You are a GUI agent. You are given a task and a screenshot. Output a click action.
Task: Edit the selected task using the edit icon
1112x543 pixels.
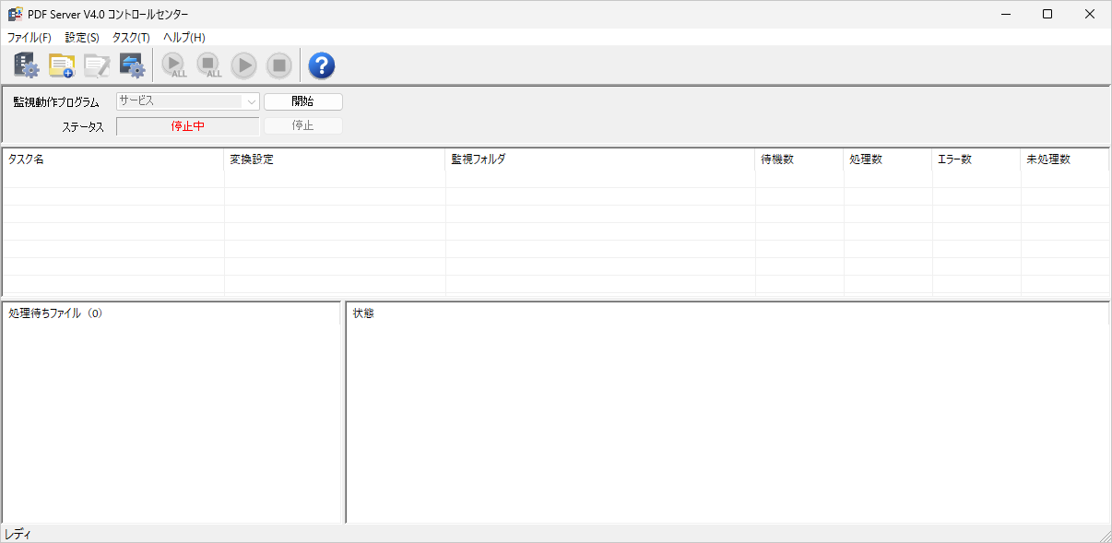tap(97, 65)
